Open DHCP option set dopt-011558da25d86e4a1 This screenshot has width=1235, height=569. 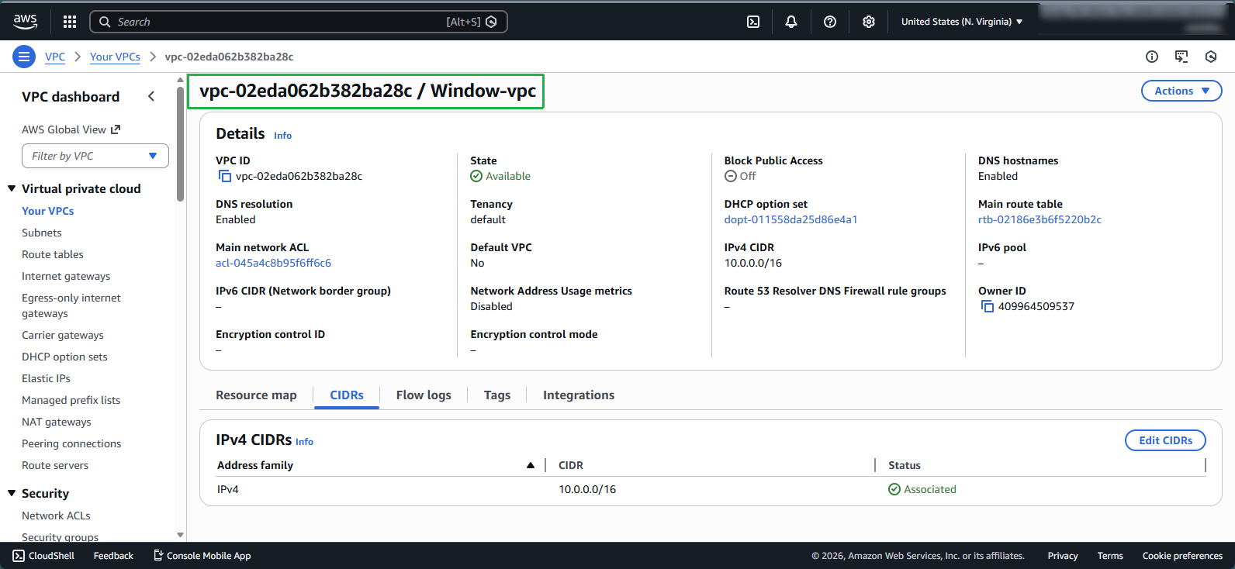[790, 219]
